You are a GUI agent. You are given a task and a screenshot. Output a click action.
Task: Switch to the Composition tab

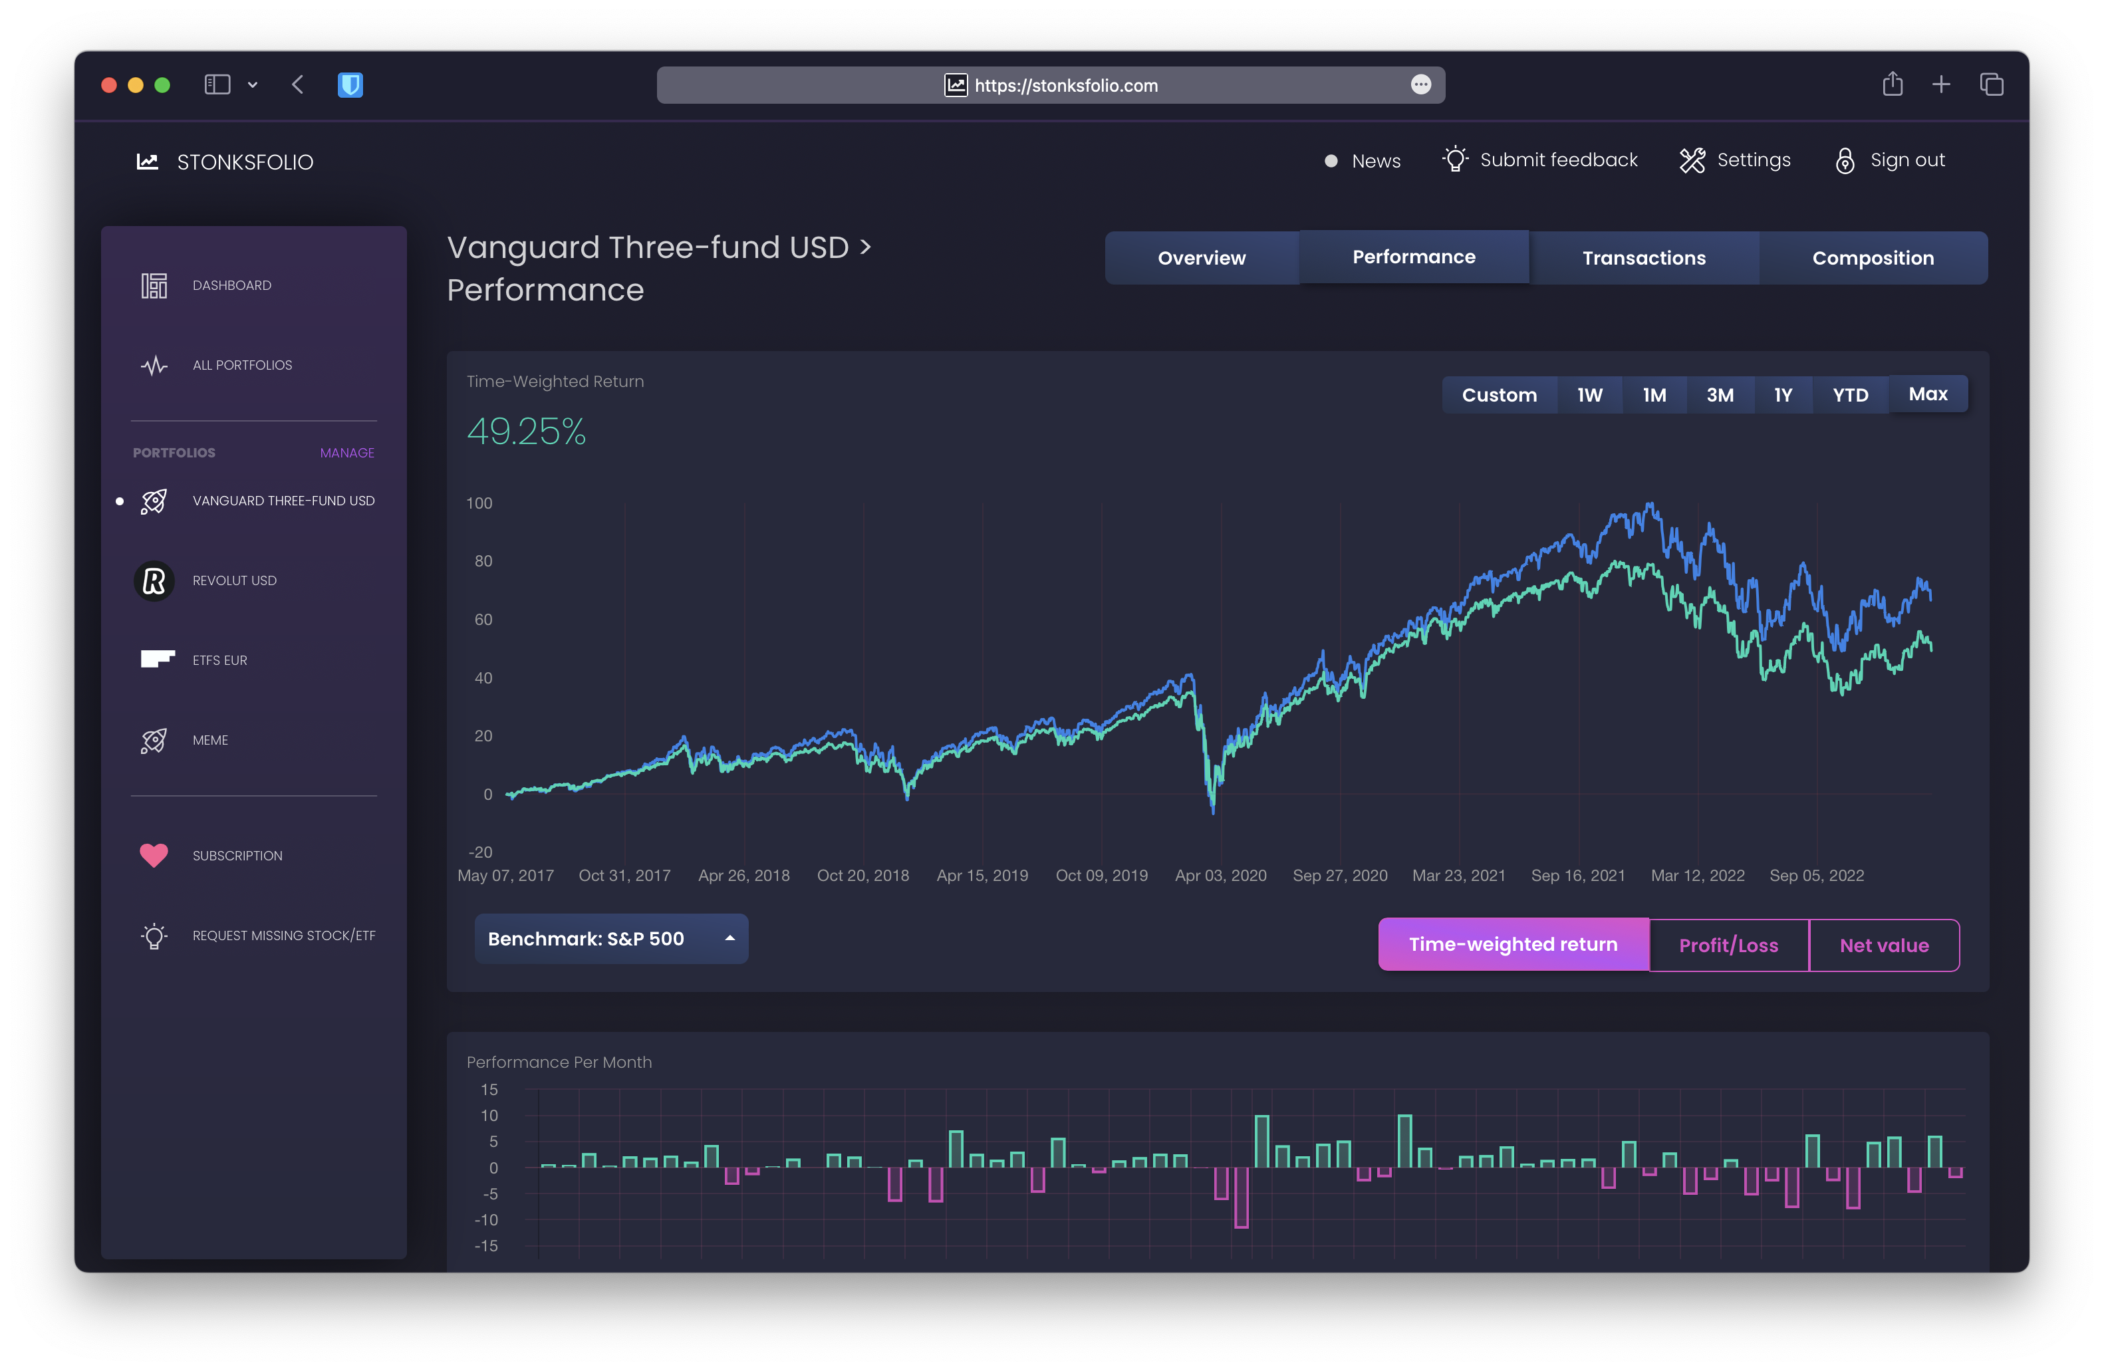tap(1873, 258)
